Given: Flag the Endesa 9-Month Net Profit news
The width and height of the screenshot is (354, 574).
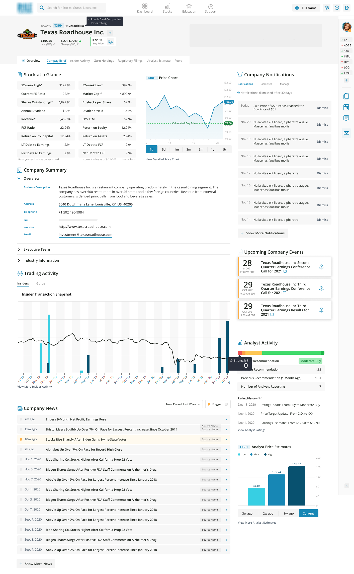Looking at the screenshot, I should coord(21,419).
